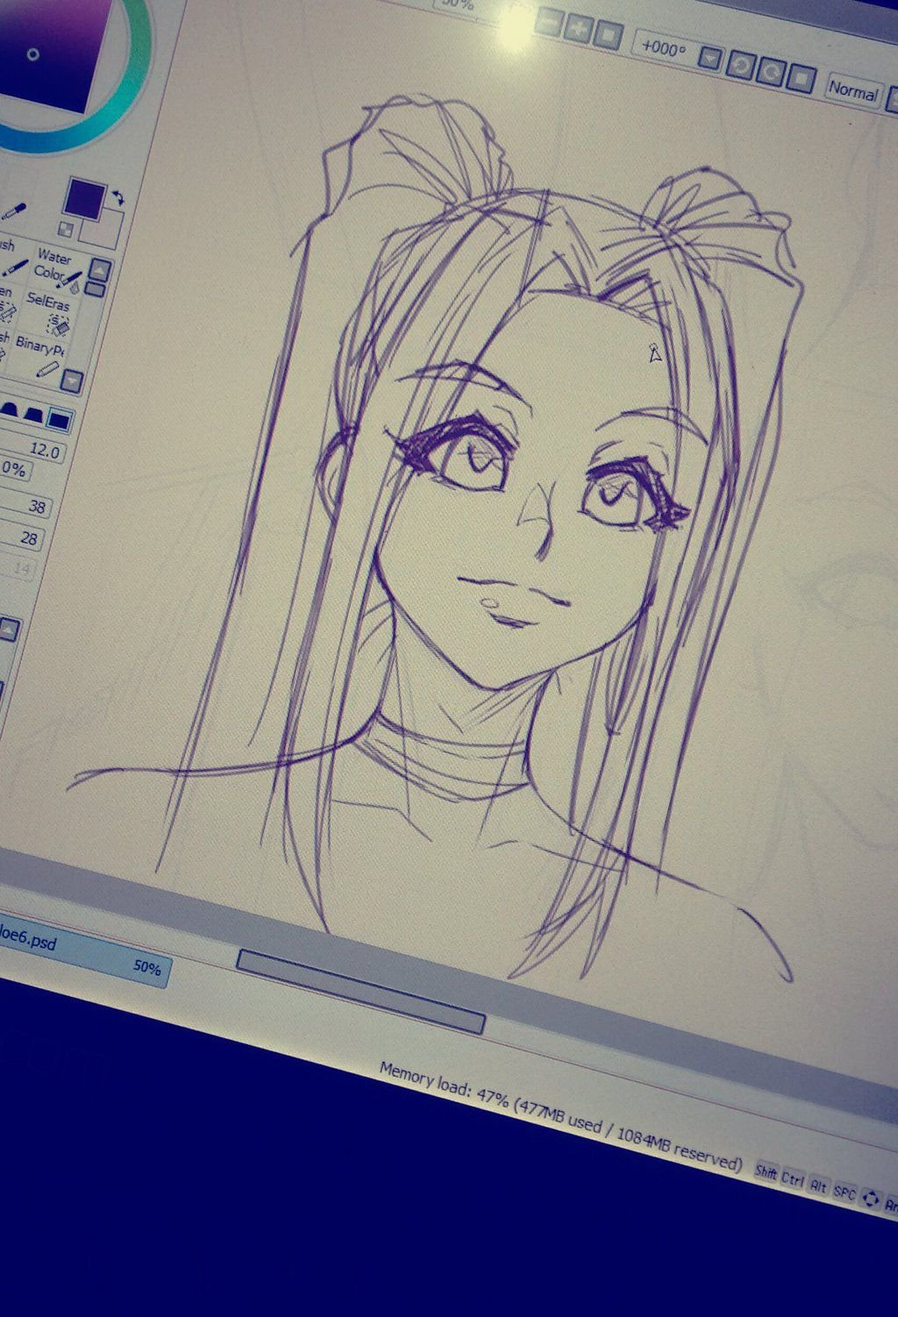Screen dimensions: 898x1317
Task: Click the zoom out minus button
Action: click(x=548, y=21)
